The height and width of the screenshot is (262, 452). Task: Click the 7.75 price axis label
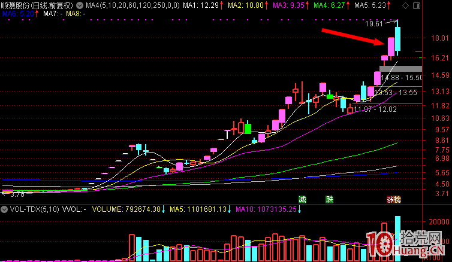tap(442, 150)
